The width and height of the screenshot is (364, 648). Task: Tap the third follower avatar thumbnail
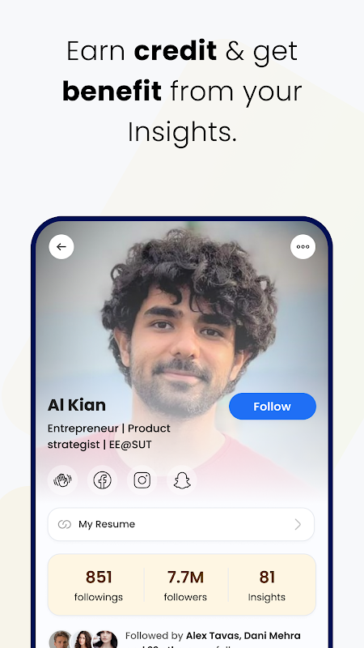point(105,640)
